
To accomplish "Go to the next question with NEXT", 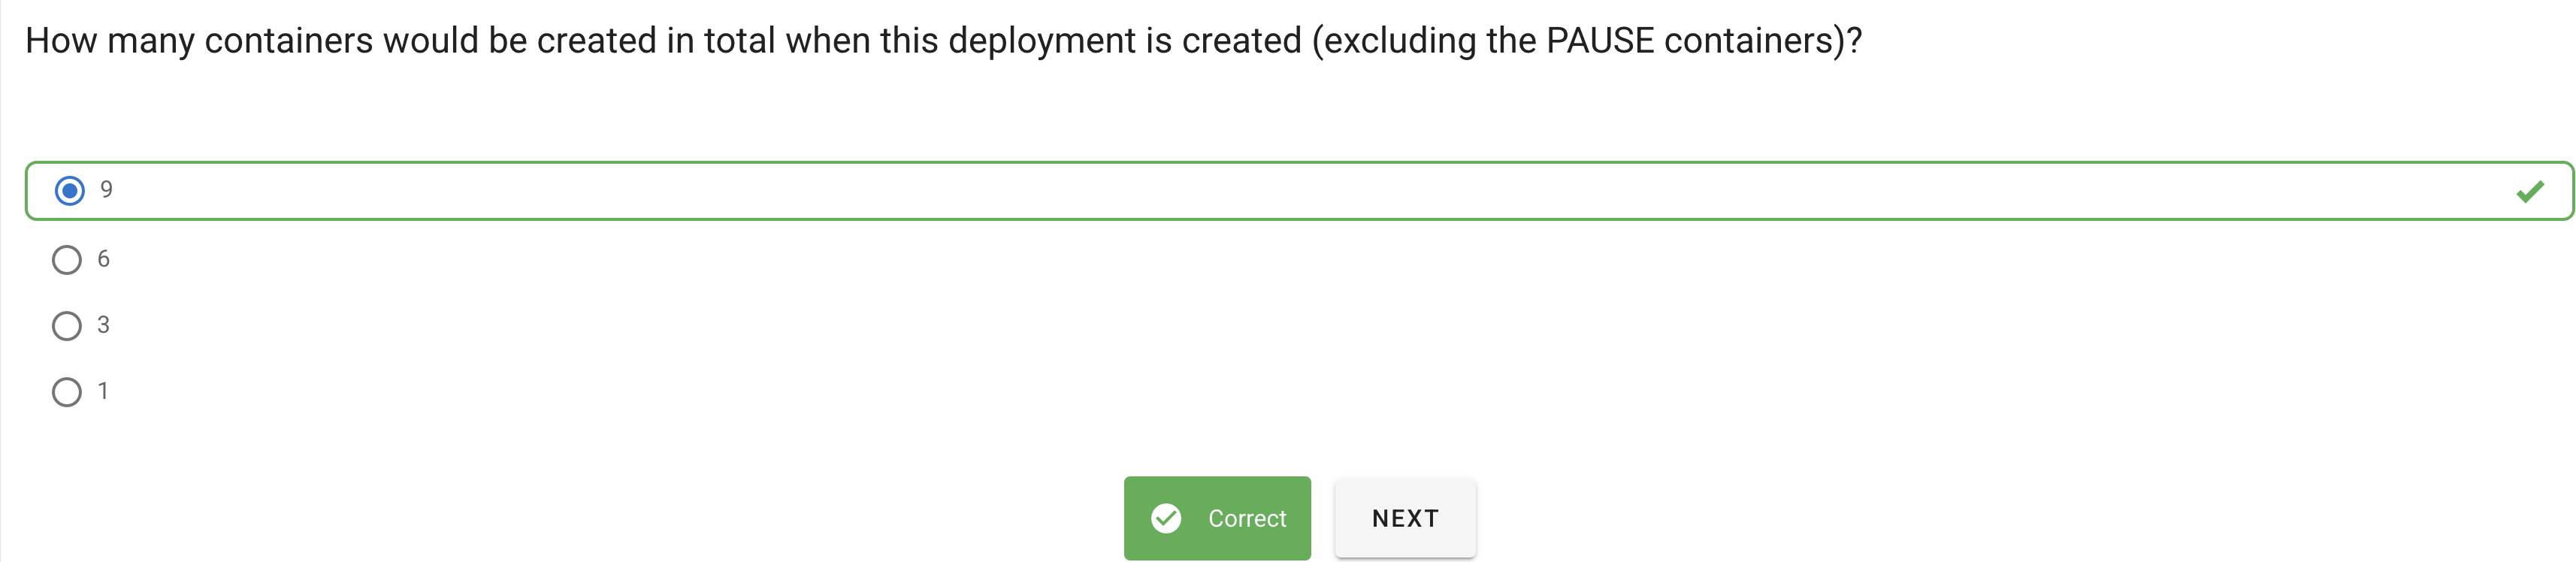I will pyautogui.click(x=1405, y=518).
